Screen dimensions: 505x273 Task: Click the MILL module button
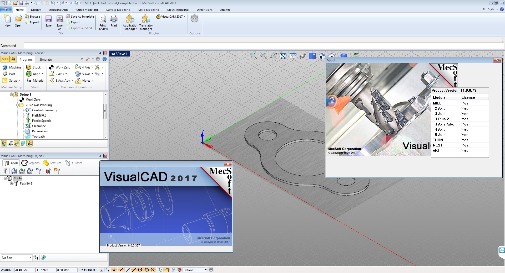click(x=5, y=59)
